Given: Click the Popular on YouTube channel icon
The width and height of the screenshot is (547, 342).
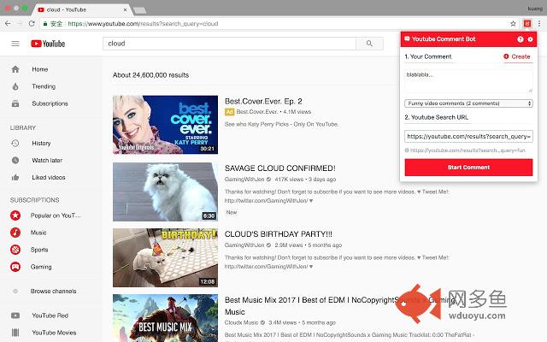Looking at the screenshot, I should 15,215.
